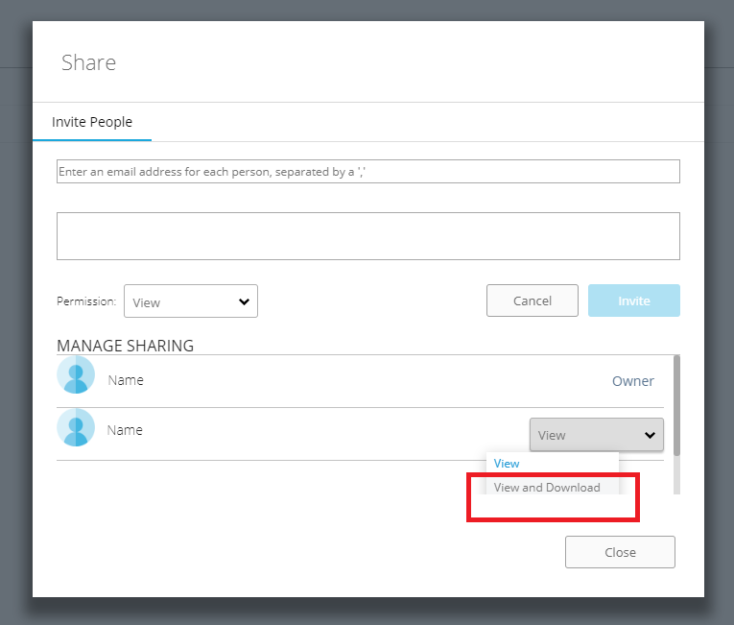Switch to the Invite People tab

click(x=92, y=122)
